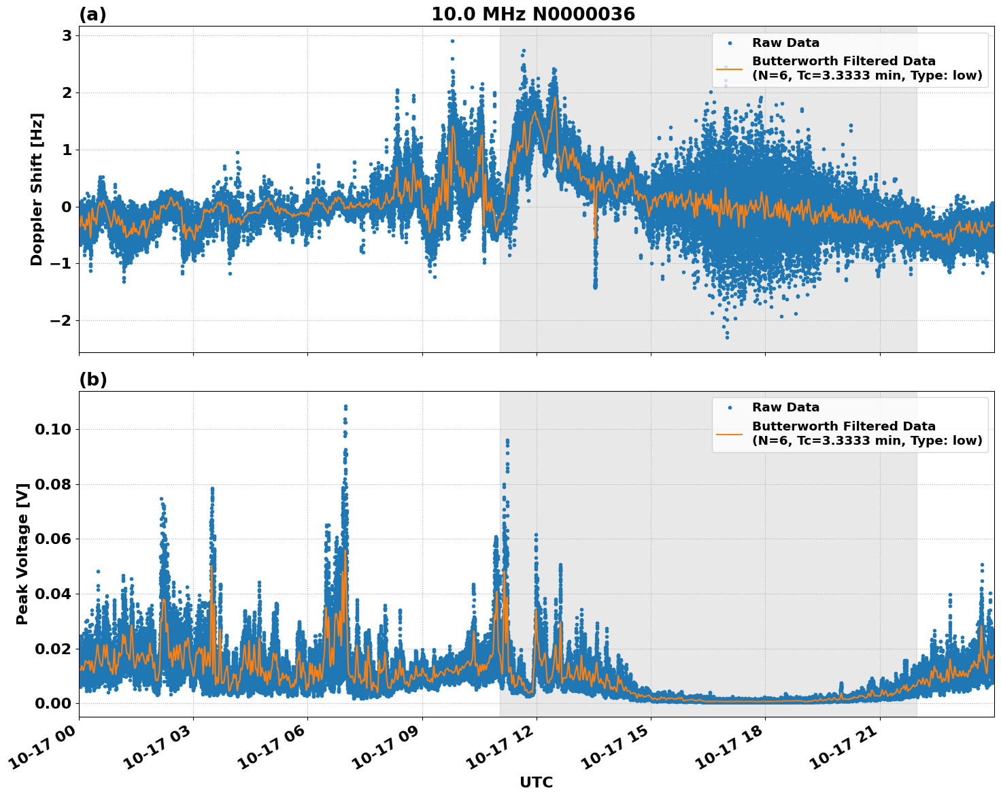Click the orange Butterworth line in Peak Voltage legend
This screenshot has width=1001, height=797.
coord(729,433)
